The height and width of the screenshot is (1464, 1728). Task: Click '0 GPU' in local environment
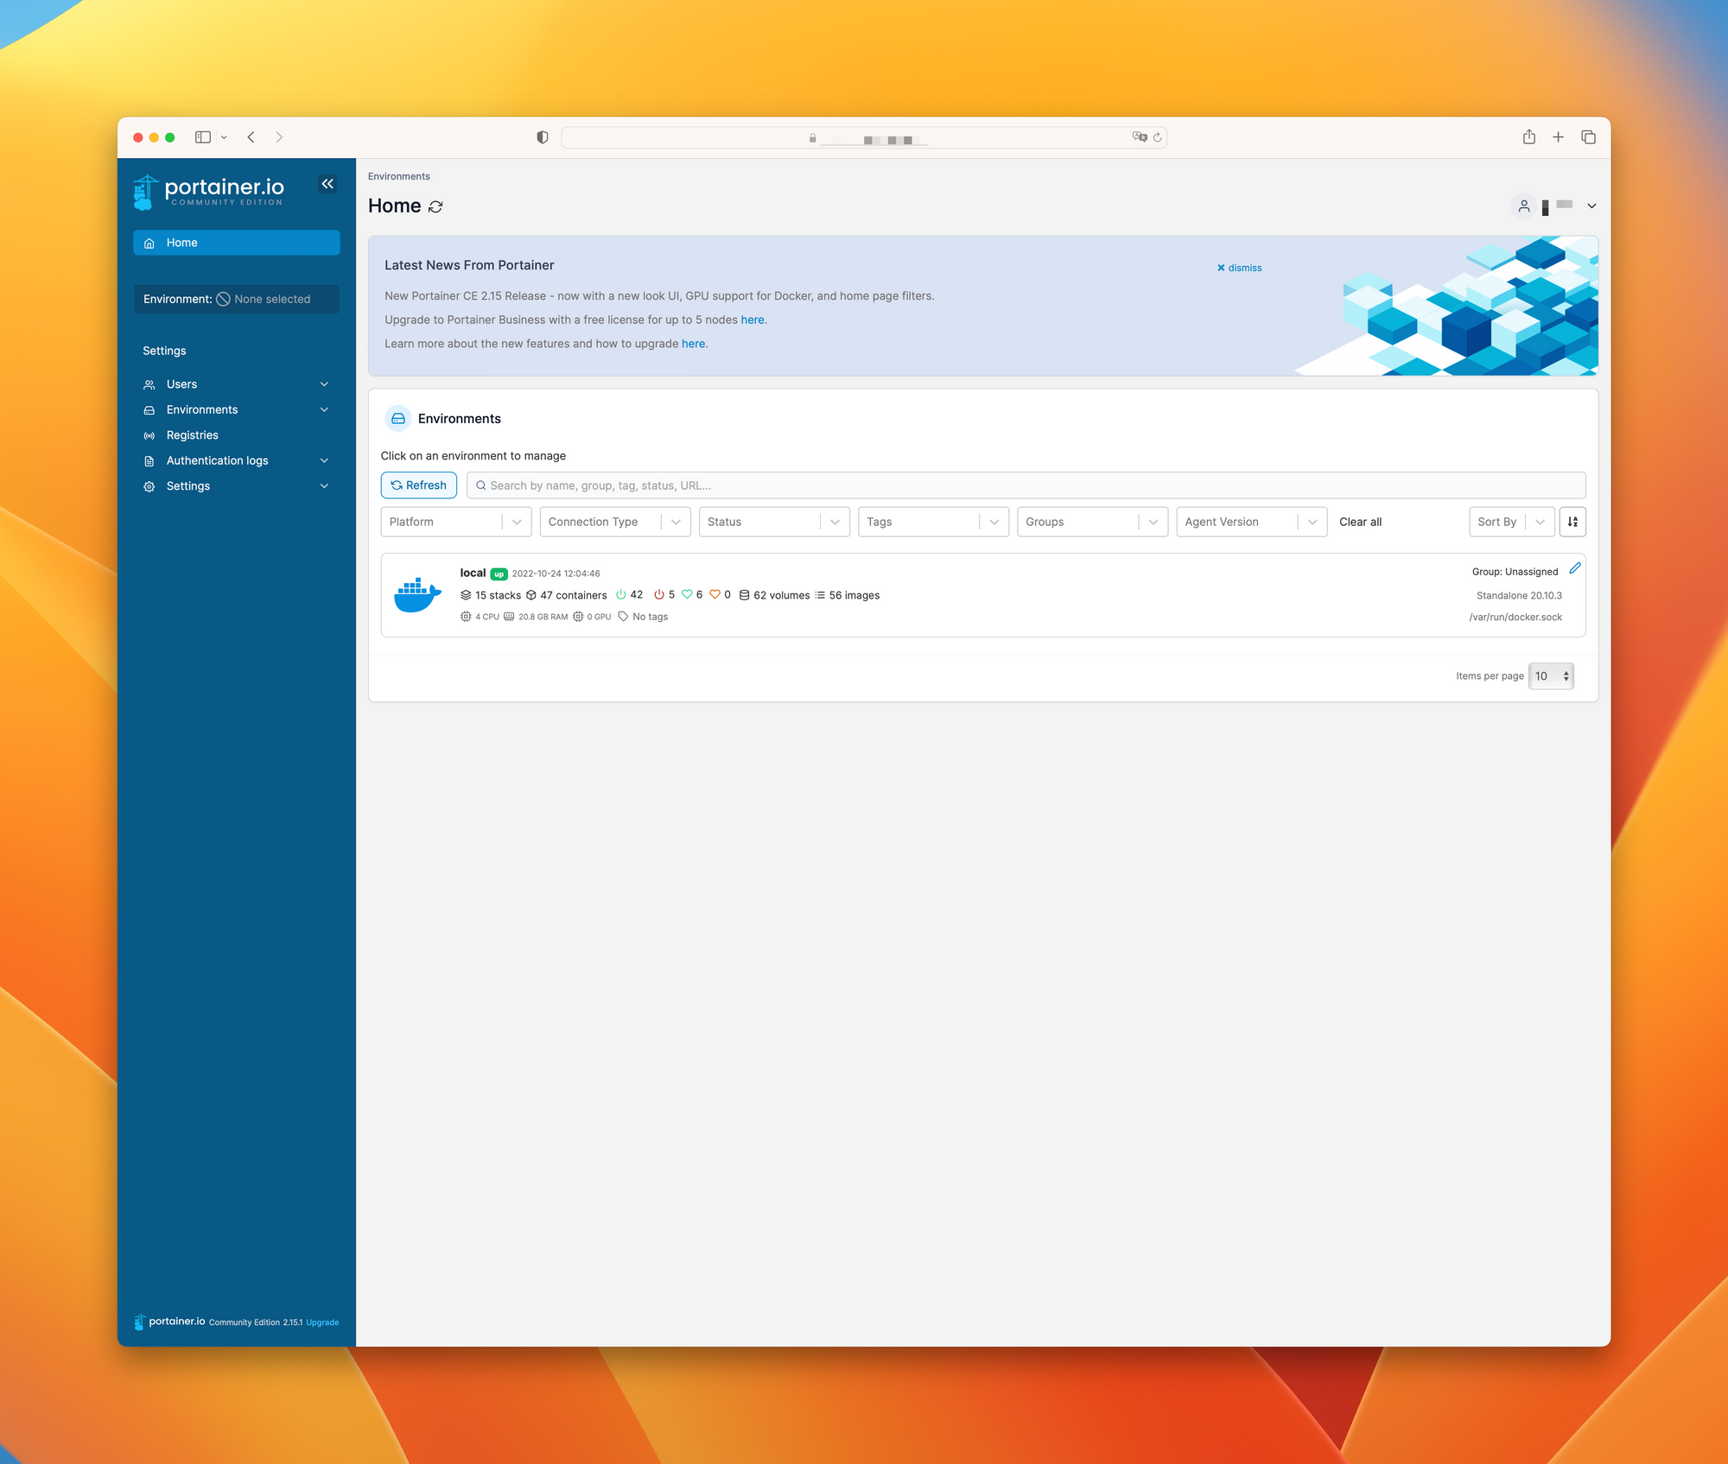coord(592,617)
